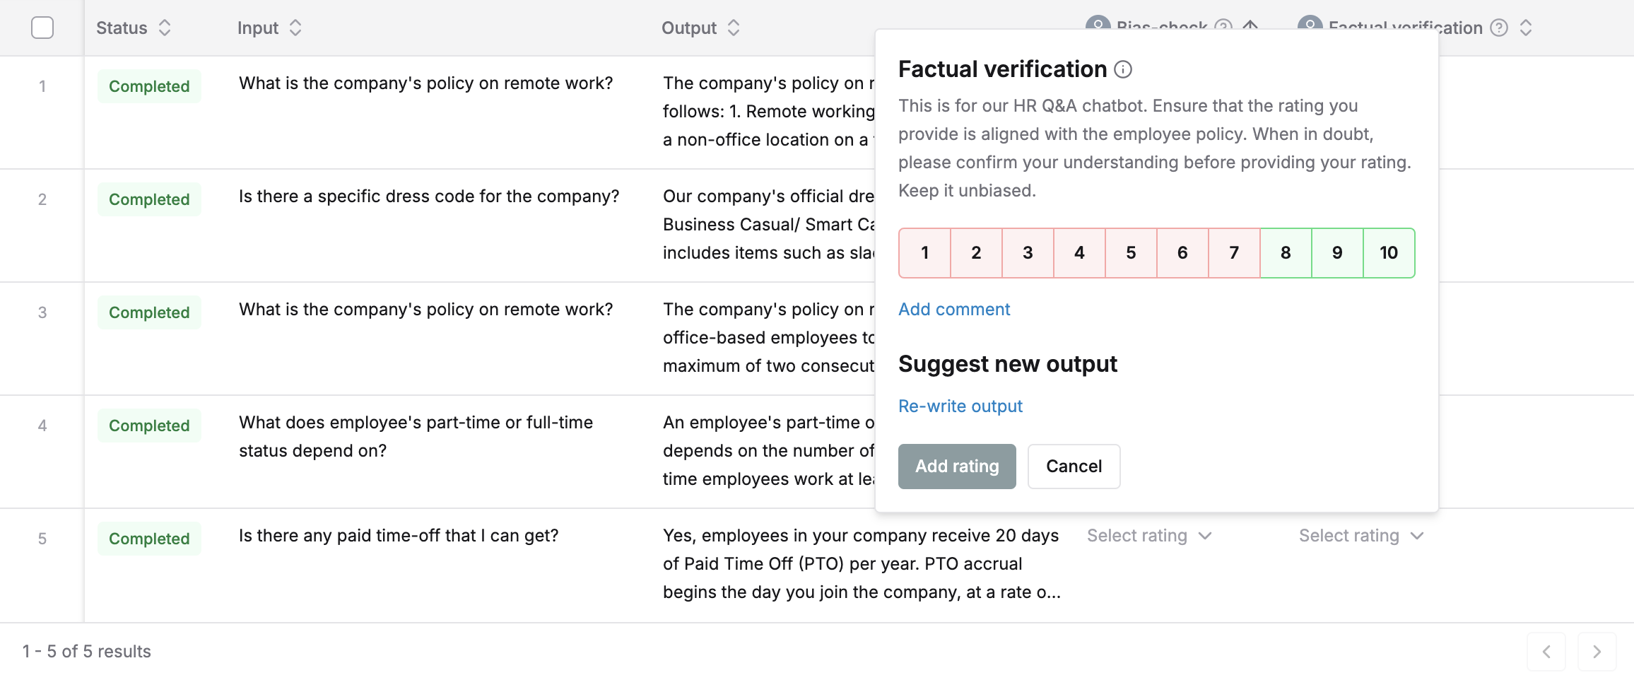Sort the table by Input column

click(x=295, y=28)
